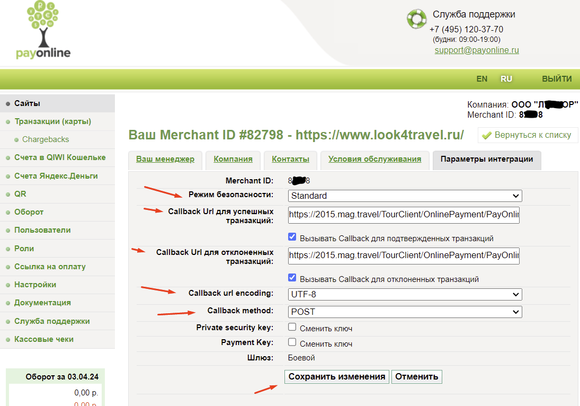Toggle Callback для отклоненных транзакций checkbox
Screen dimensions: 580x406
coord(292,278)
